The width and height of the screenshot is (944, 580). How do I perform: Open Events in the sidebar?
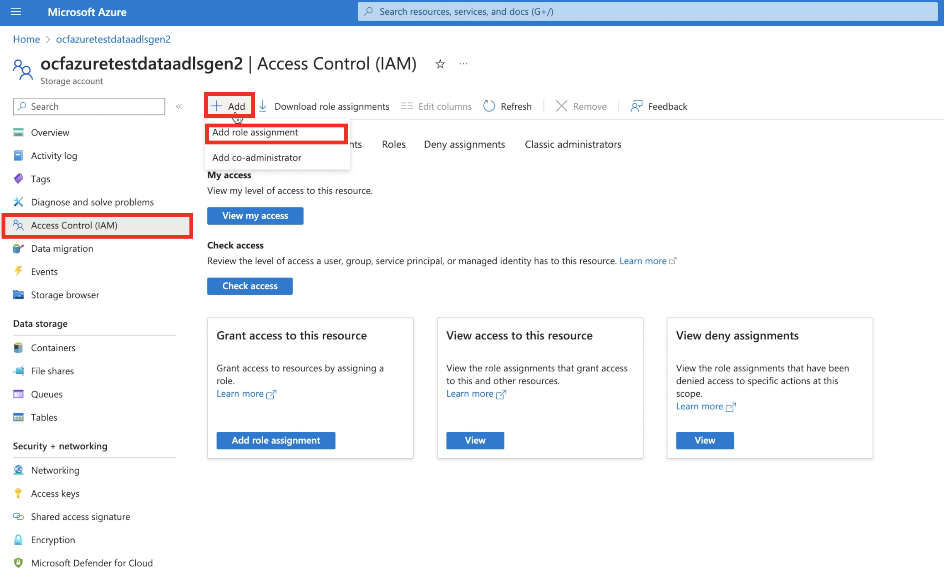(x=44, y=272)
